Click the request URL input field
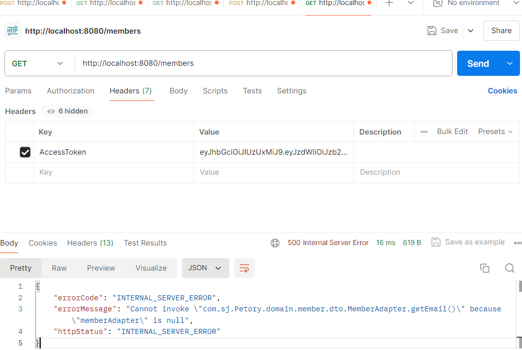 pyautogui.click(x=263, y=63)
